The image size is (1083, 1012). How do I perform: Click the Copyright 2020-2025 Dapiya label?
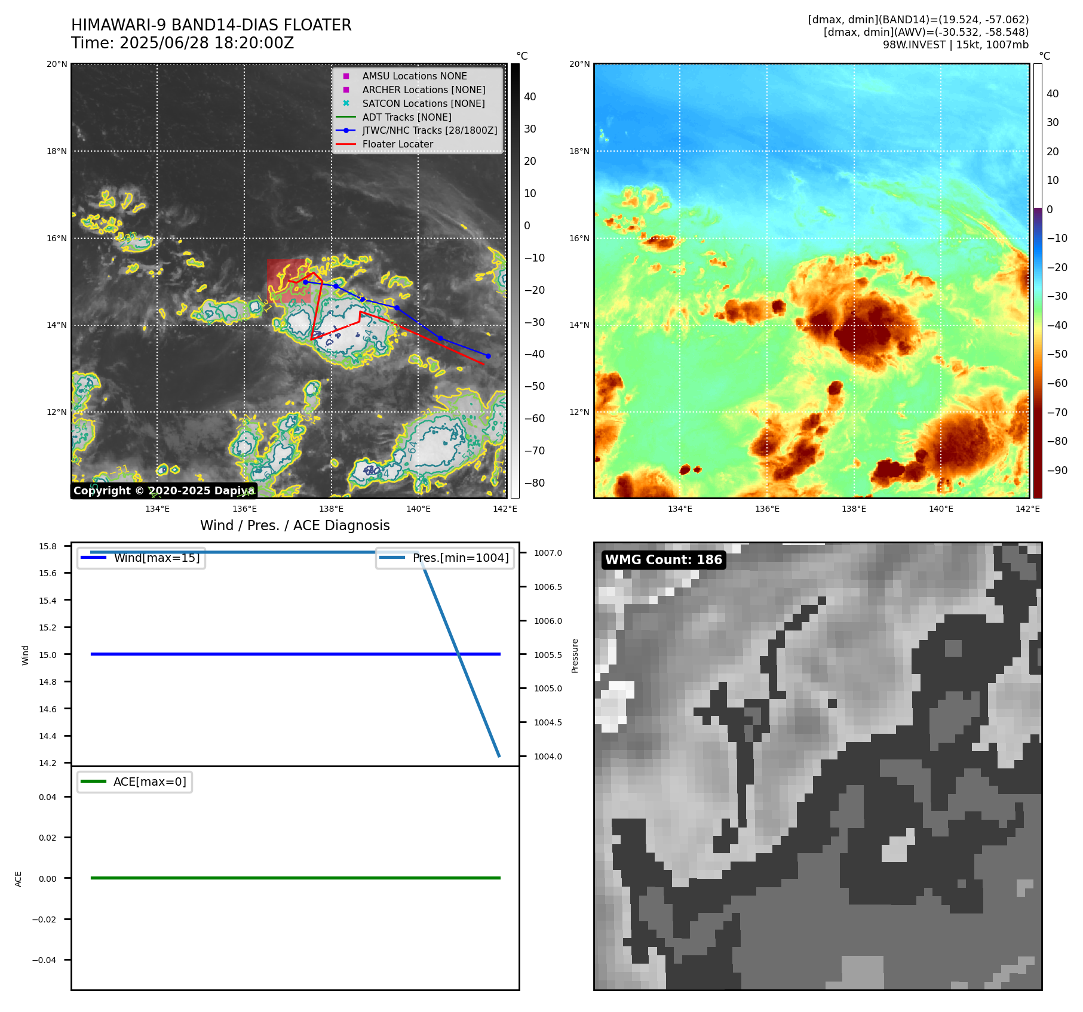coord(164,491)
